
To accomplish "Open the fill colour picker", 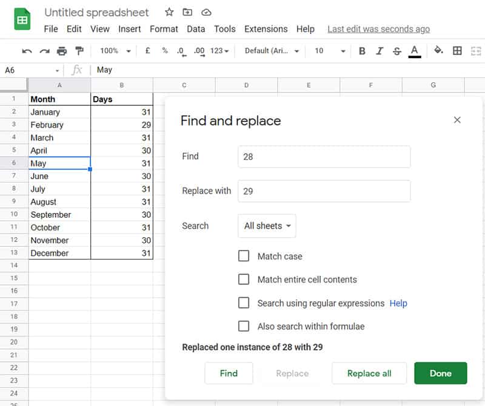I will coord(438,51).
